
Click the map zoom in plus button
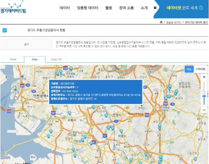[204, 77]
